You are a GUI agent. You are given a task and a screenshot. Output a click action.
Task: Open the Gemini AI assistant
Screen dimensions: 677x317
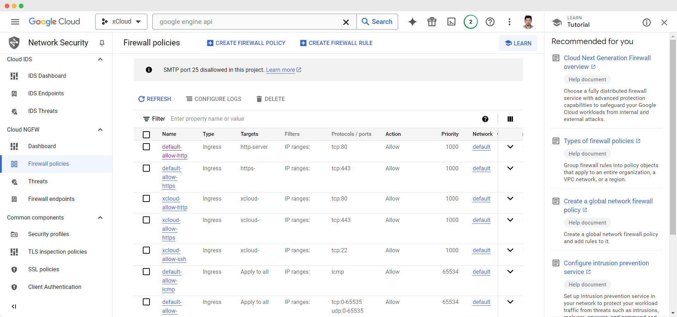[x=412, y=21]
